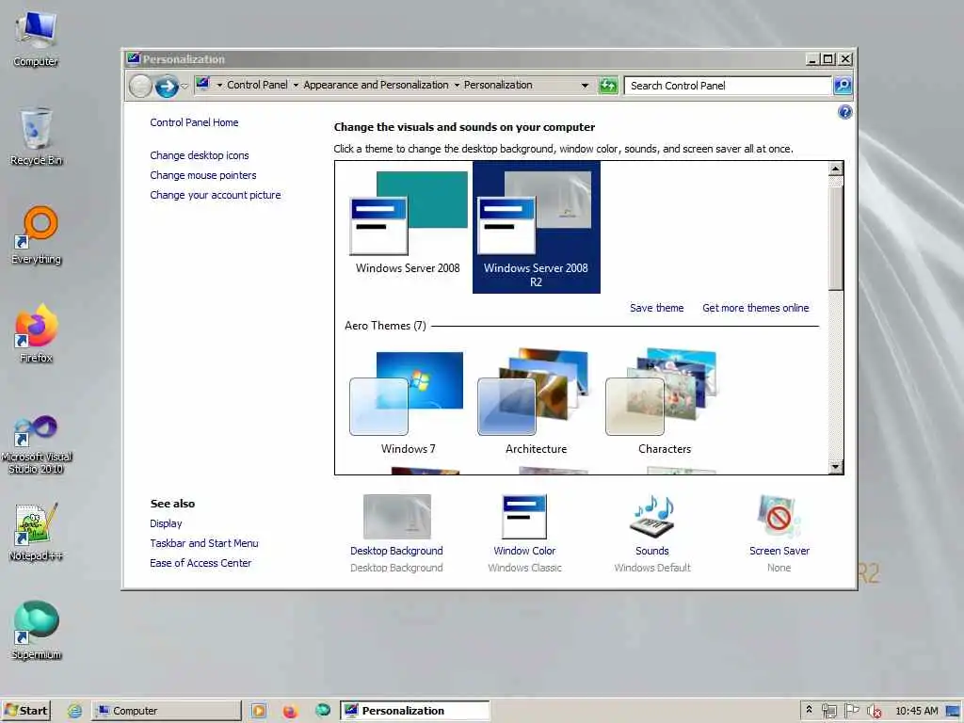
Task: Open address bar history dropdown arrow
Action: point(585,86)
